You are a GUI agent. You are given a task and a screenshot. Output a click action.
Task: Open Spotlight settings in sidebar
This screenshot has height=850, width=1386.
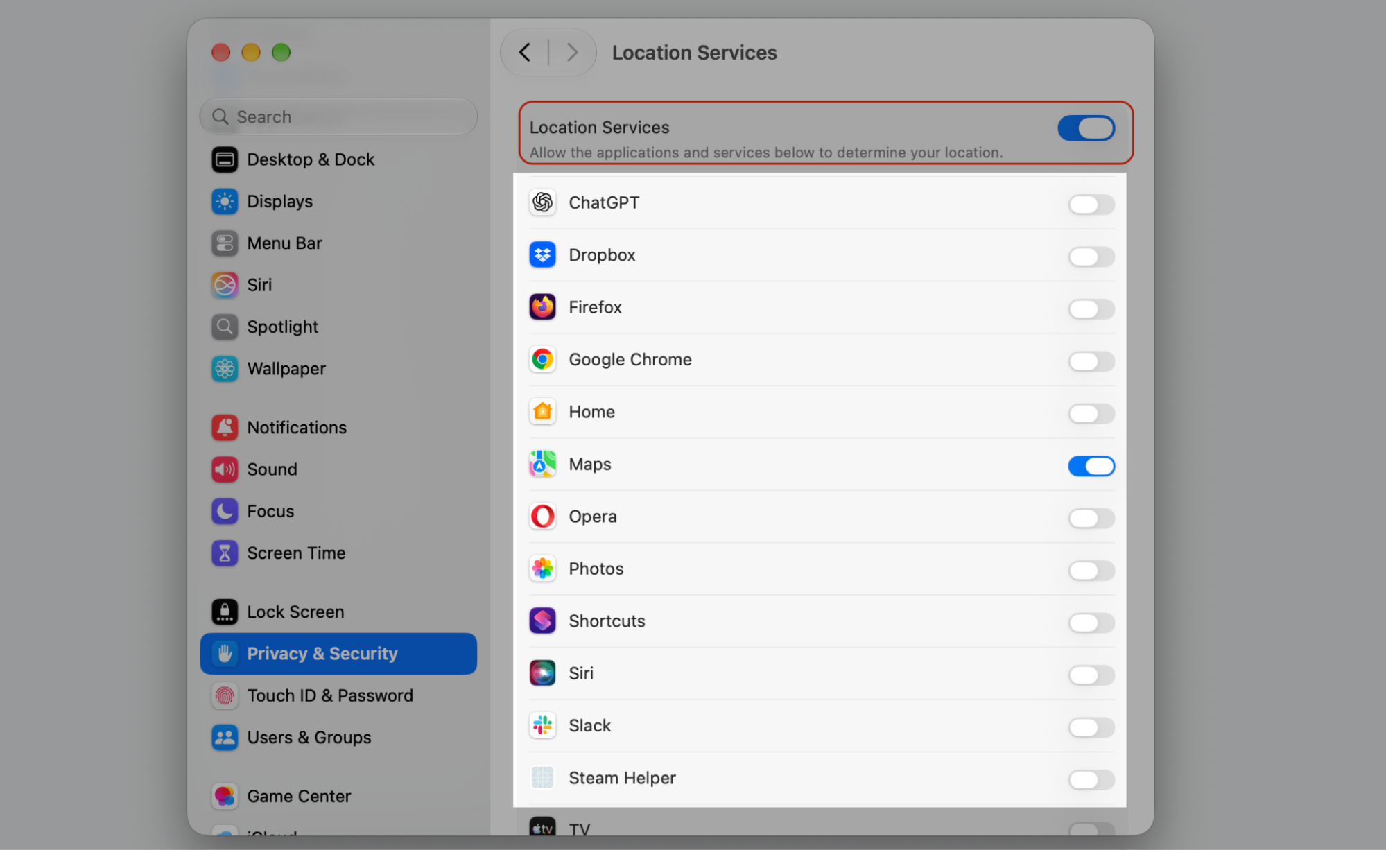click(338, 327)
